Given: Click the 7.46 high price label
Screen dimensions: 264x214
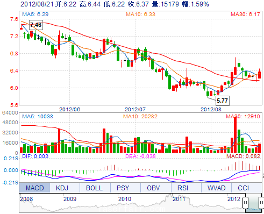Looking at the screenshot, I should click(x=36, y=25).
